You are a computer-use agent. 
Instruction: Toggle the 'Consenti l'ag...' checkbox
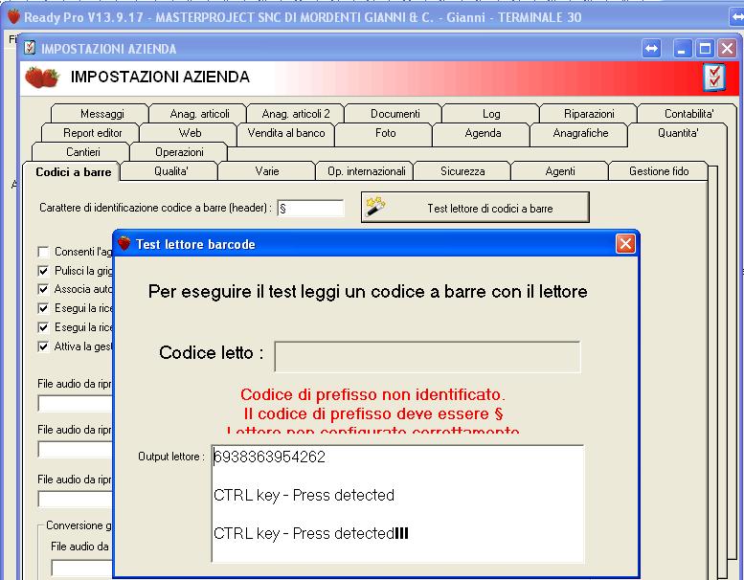click(43, 252)
